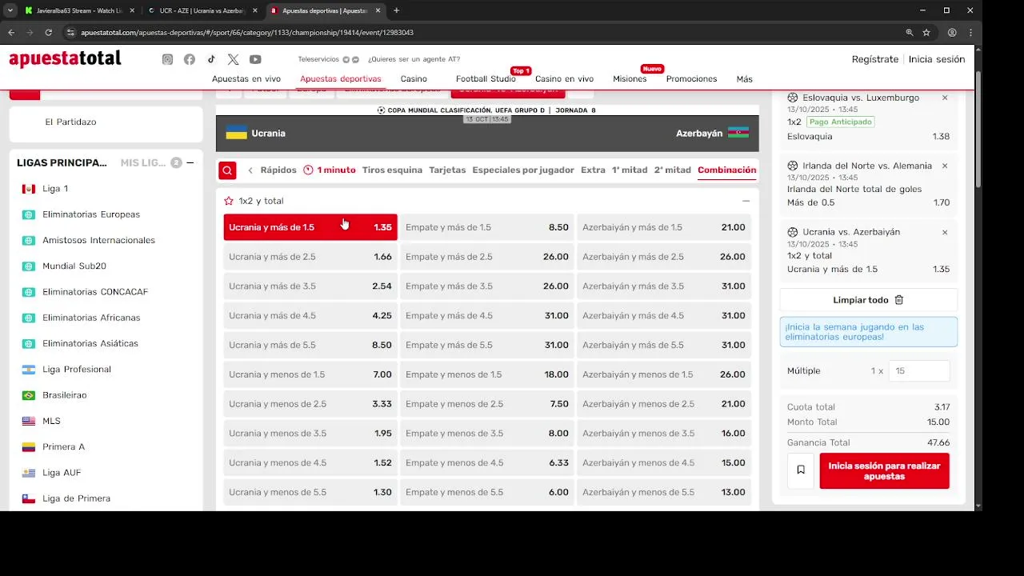Remove Ucrania vs. Azerbaiyán bet with X

click(x=945, y=232)
